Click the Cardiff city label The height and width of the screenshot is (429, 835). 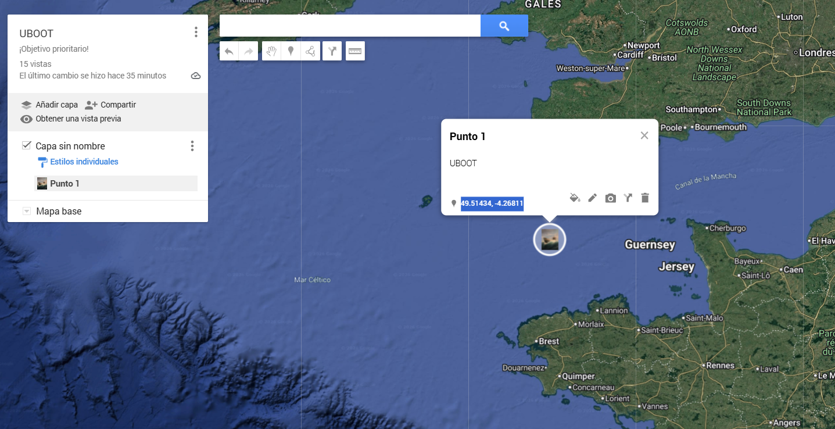coord(630,55)
